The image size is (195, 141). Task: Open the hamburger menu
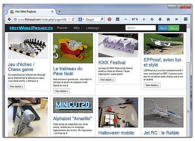click(186, 19)
